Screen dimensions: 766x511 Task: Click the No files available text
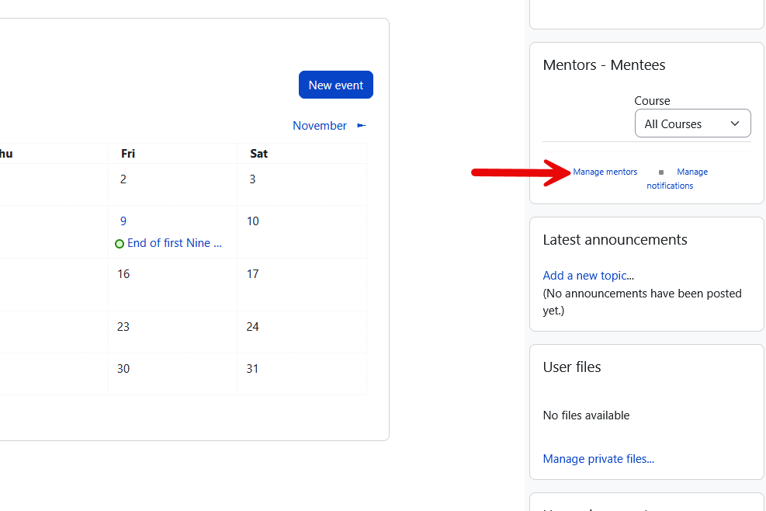[x=586, y=415]
